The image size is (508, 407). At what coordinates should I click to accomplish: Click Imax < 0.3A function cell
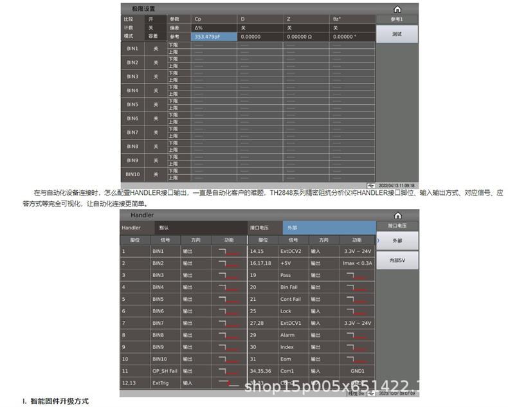coord(358,263)
